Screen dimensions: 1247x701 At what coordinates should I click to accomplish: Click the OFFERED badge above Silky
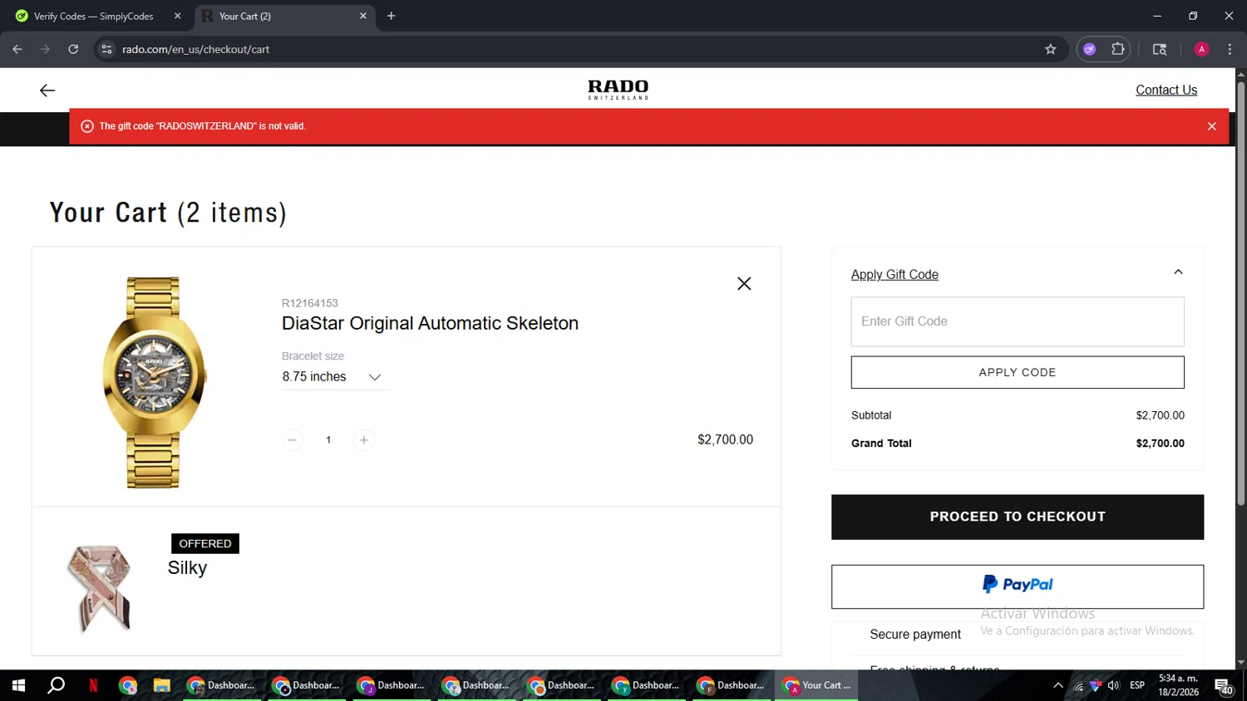205,544
